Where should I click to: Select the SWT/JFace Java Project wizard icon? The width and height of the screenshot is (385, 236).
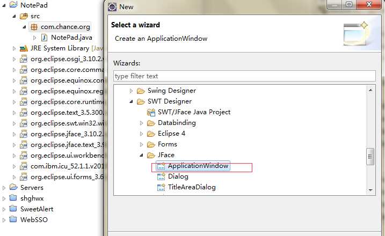[x=151, y=112]
